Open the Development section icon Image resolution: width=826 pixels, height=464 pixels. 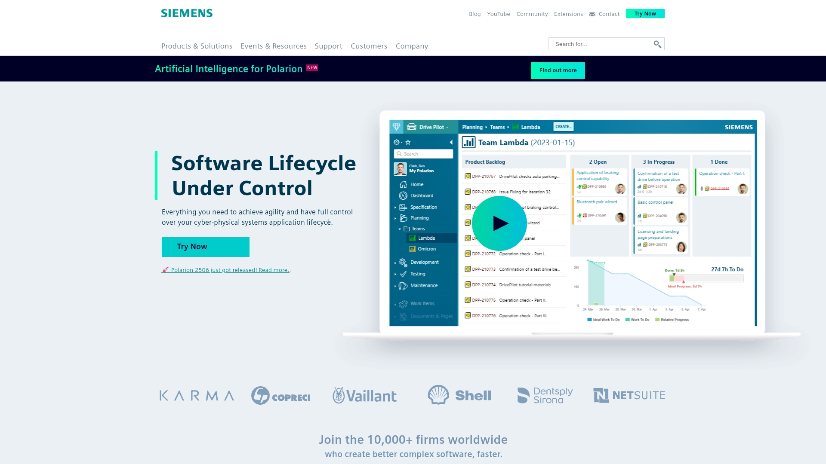tap(403, 262)
